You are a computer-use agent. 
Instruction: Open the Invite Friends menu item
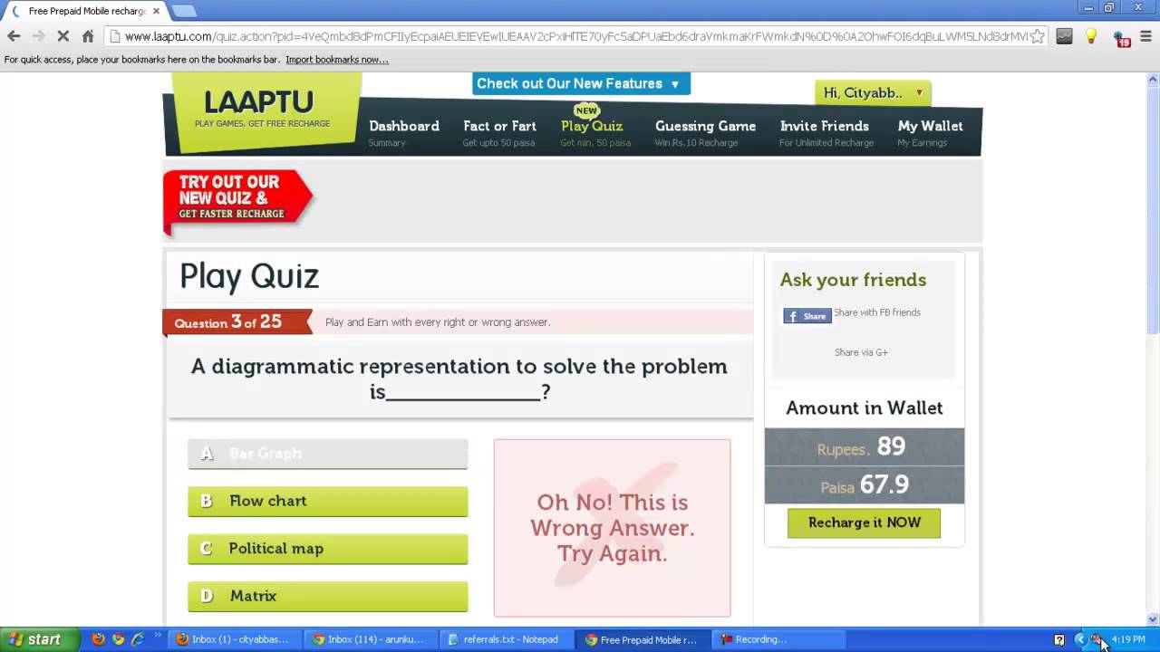825,132
